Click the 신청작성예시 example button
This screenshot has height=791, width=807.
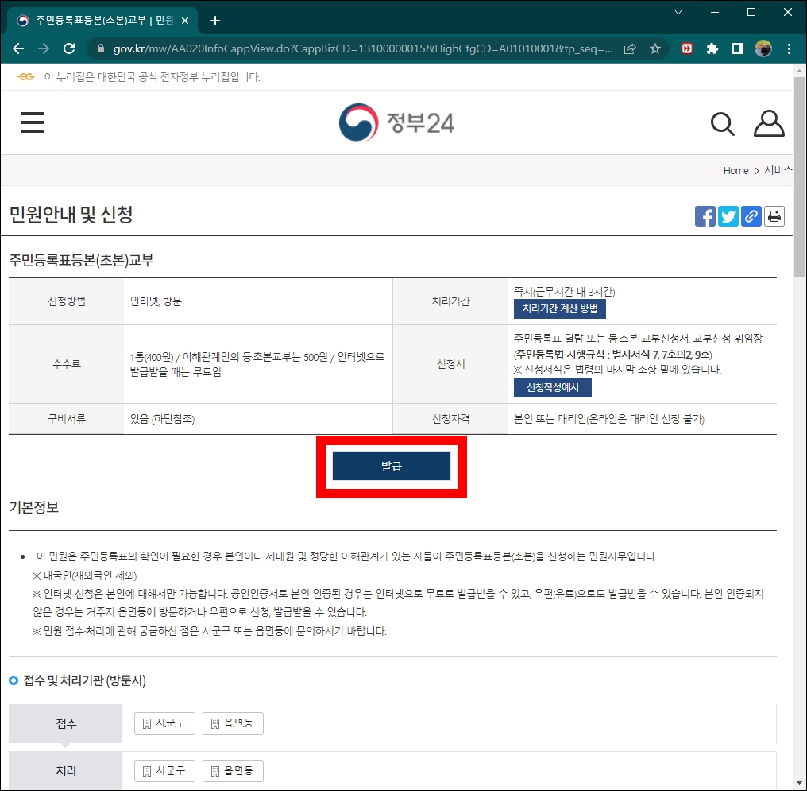(552, 388)
